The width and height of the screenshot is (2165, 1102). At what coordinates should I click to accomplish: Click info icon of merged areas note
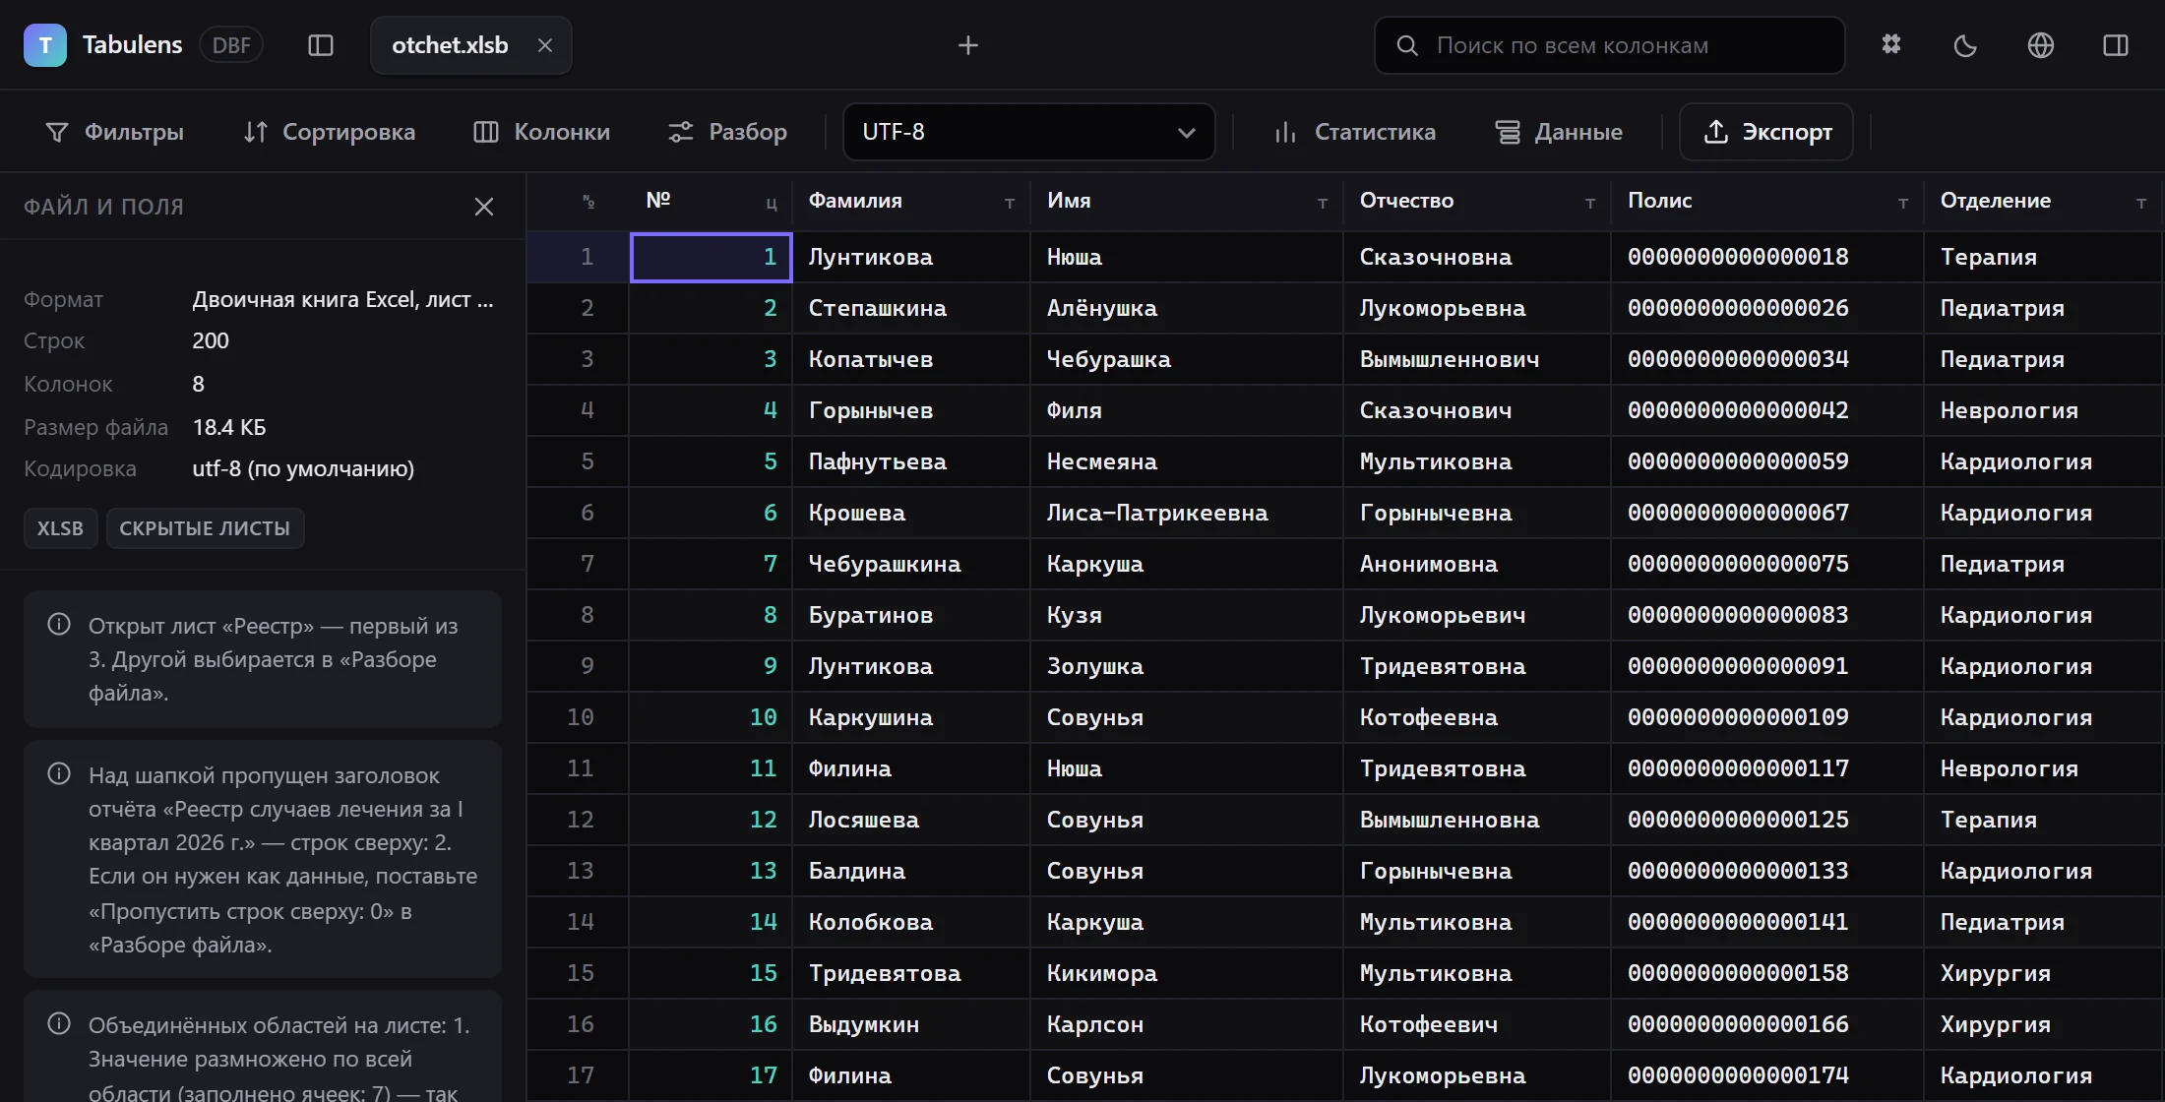click(59, 1024)
